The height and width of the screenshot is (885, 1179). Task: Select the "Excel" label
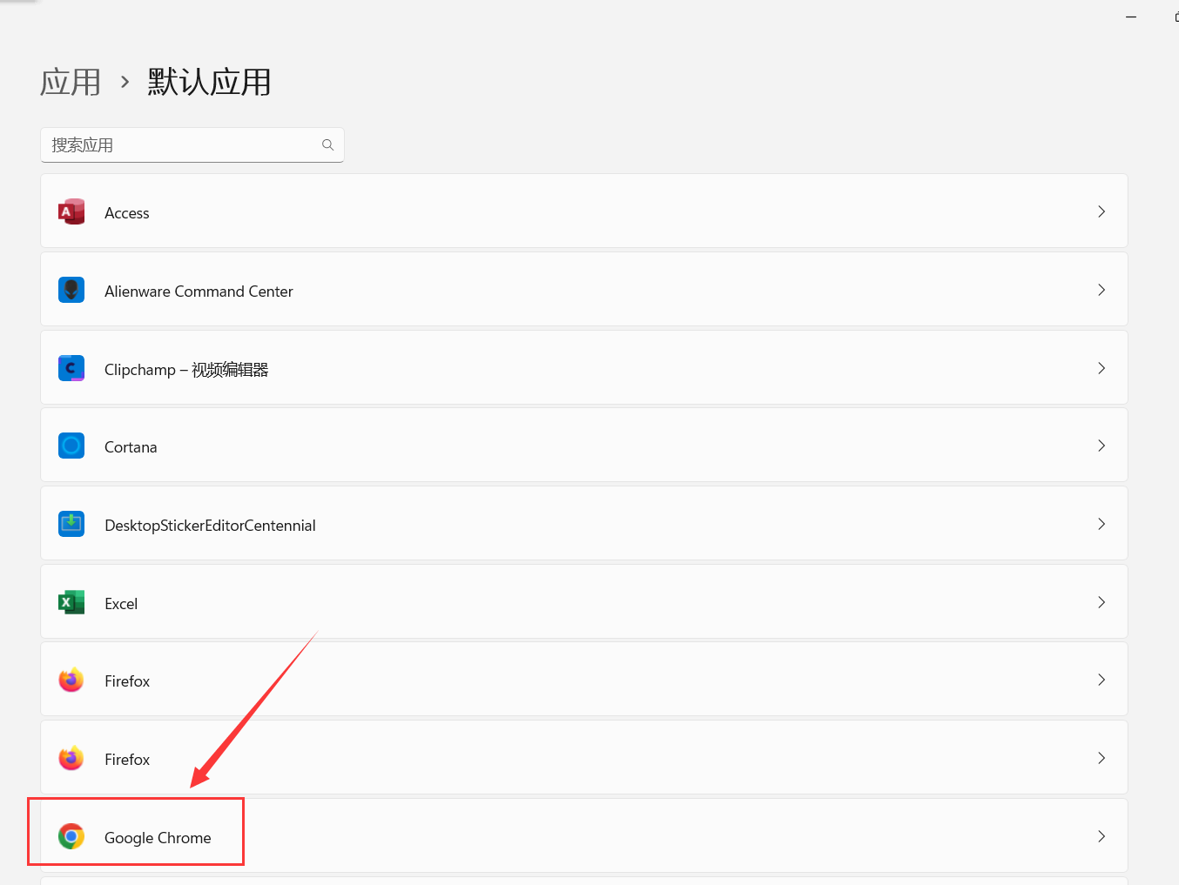click(121, 604)
